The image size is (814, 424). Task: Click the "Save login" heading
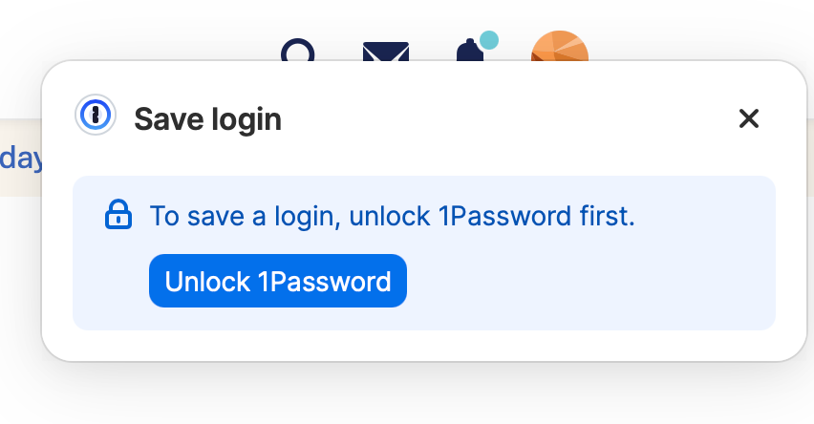click(207, 119)
